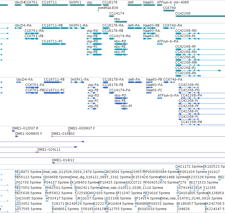Select the CG42268-PM protein label

191,122
